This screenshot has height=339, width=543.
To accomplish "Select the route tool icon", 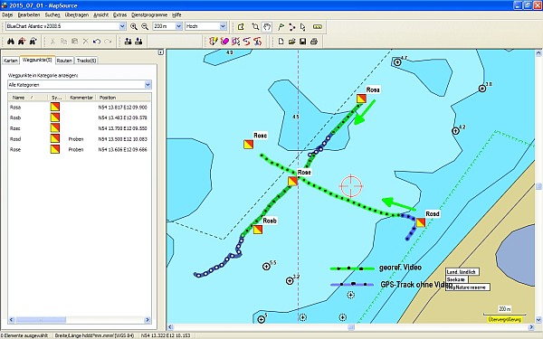I will click(292, 26).
